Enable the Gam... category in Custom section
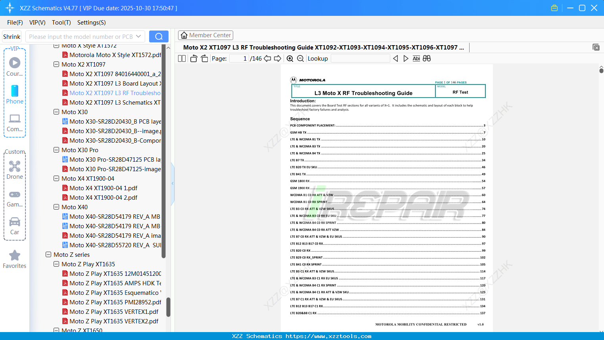The width and height of the screenshot is (604, 340). (15, 198)
